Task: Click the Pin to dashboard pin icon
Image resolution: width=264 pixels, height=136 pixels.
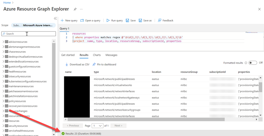Action: click(x=94, y=64)
